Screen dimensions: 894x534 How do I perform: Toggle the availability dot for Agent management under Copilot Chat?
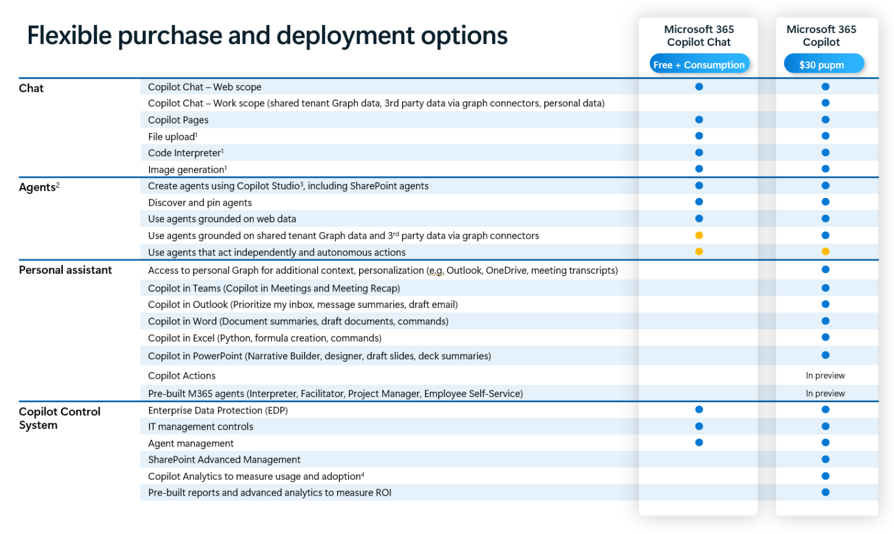pyautogui.click(x=698, y=442)
